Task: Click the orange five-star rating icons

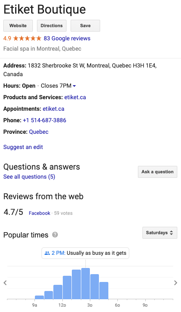Action: (x=27, y=38)
